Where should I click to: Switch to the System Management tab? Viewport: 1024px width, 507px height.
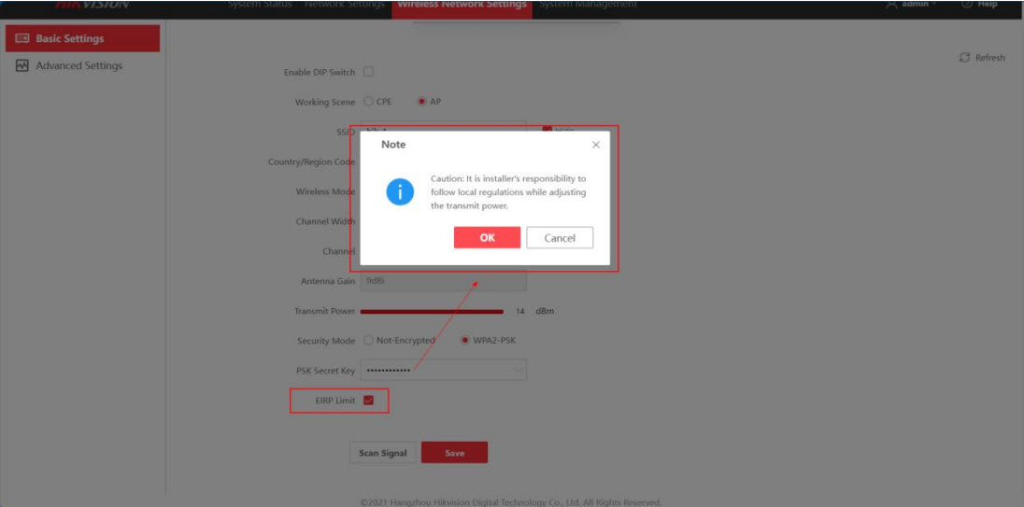coord(589,5)
